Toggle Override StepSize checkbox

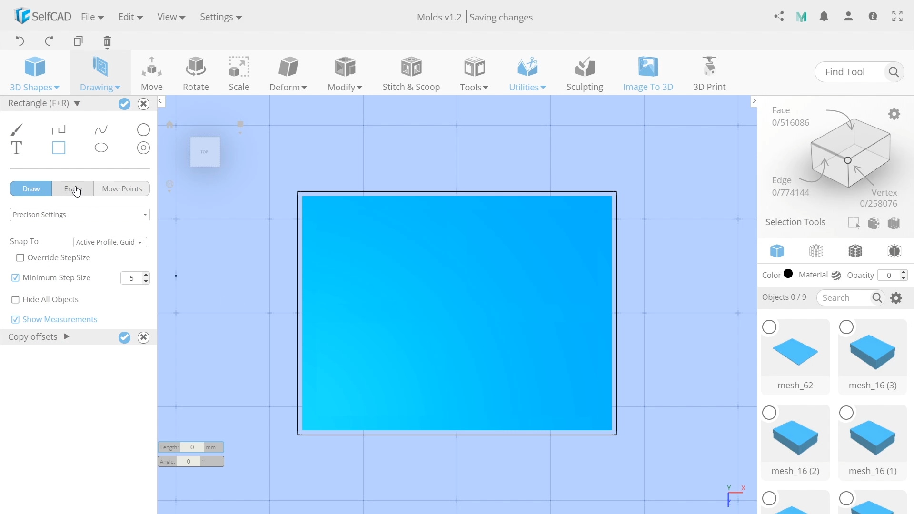[19, 257]
